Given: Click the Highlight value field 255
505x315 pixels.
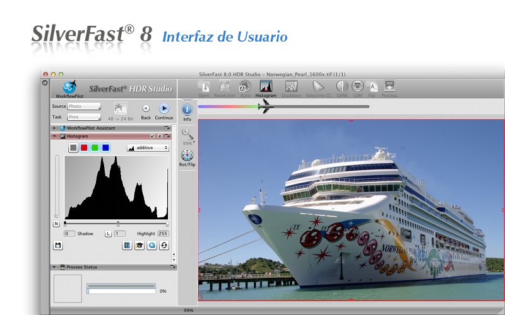Looking at the screenshot, I should [x=163, y=234].
